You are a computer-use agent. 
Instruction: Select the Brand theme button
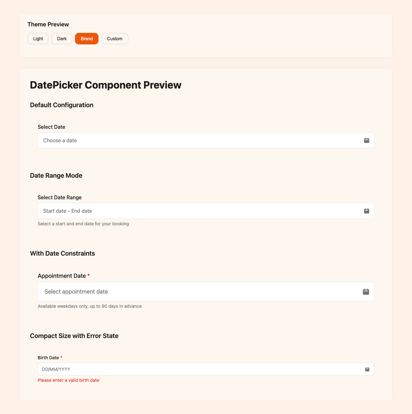(x=87, y=39)
